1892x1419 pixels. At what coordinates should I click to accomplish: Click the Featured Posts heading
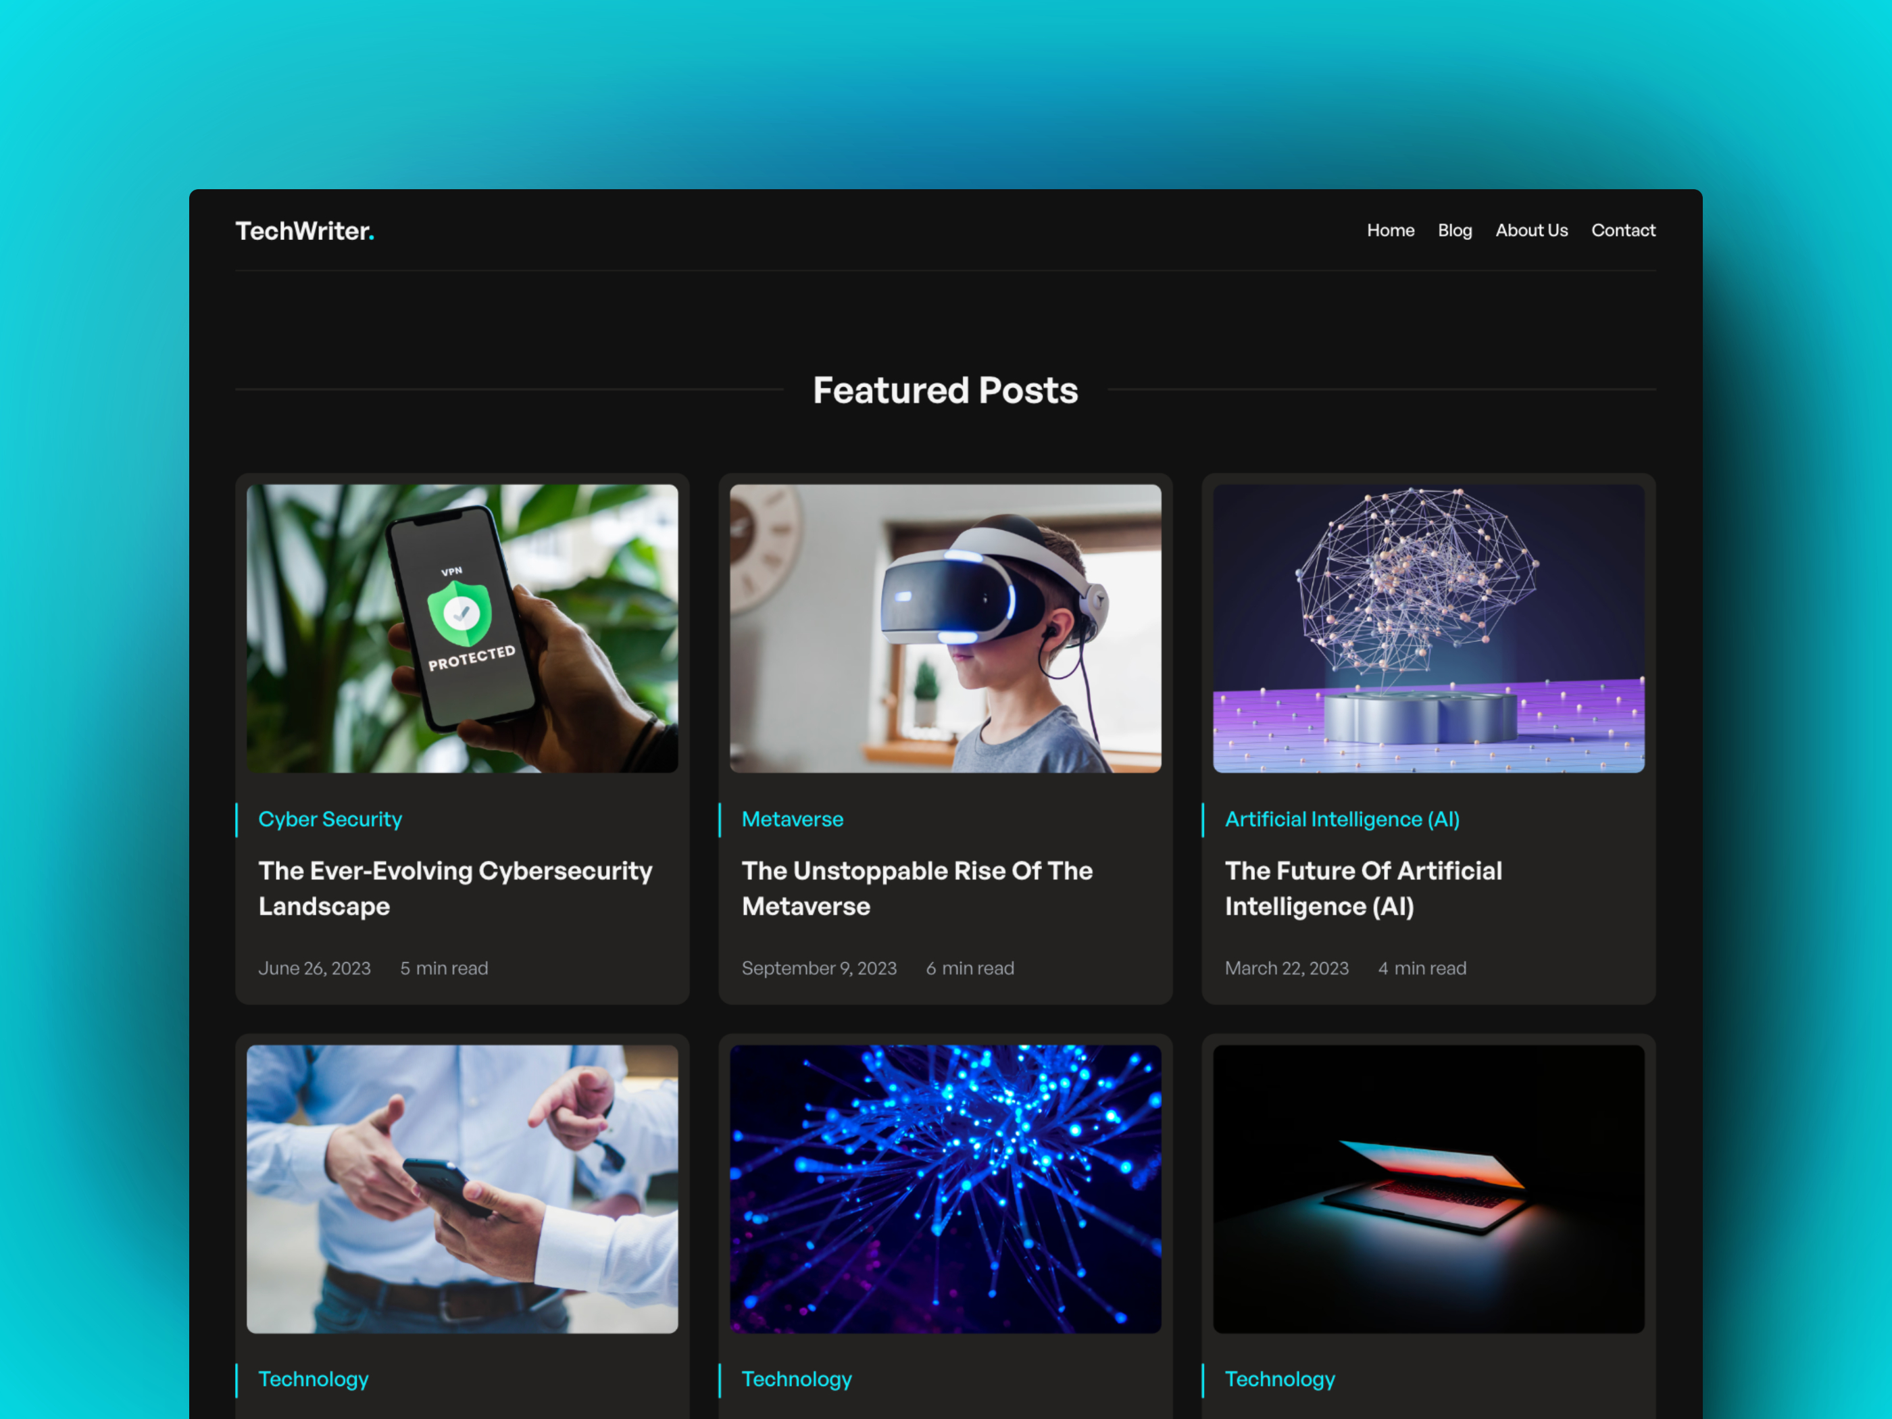pyautogui.click(x=945, y=390)
